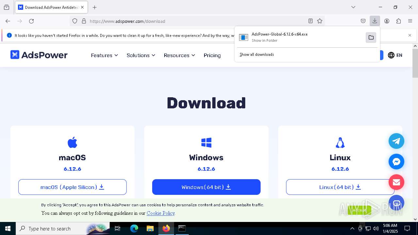Open Firefox recent browsing view icon
Viewport: 418px width, 235px height.
[7, 7]
